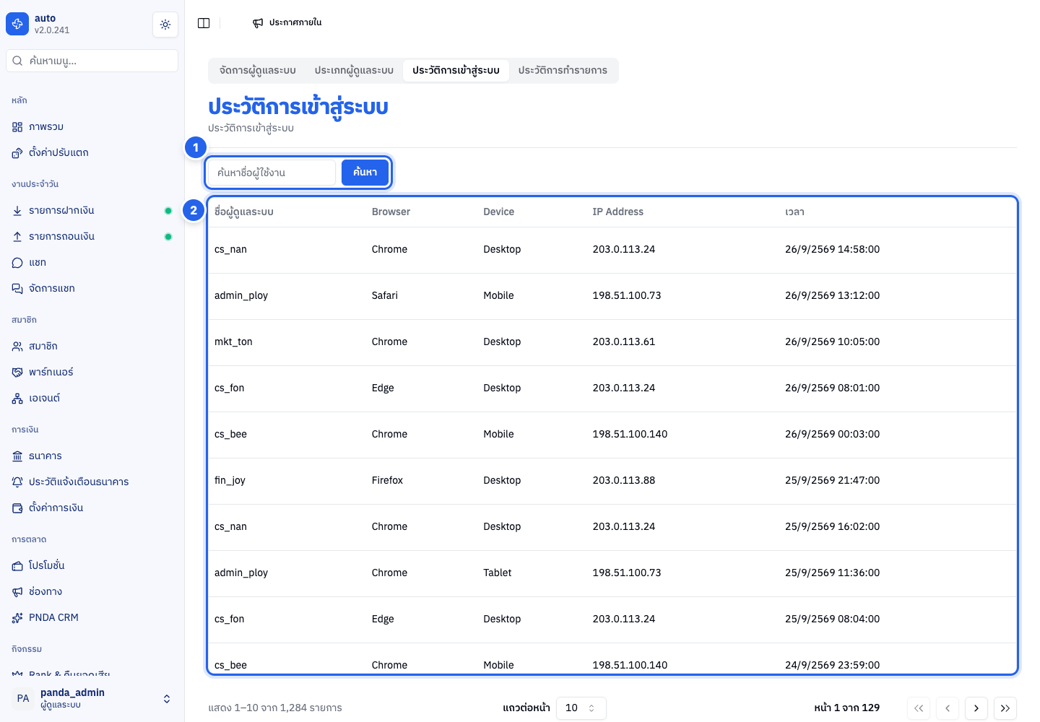1040x722 pixels.
Task: Click the IP Address column header
Action: coord(617,212)
